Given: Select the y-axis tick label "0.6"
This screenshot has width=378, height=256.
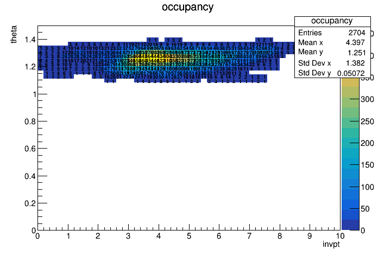Looking at the screenshot, I should pos(30,149).
